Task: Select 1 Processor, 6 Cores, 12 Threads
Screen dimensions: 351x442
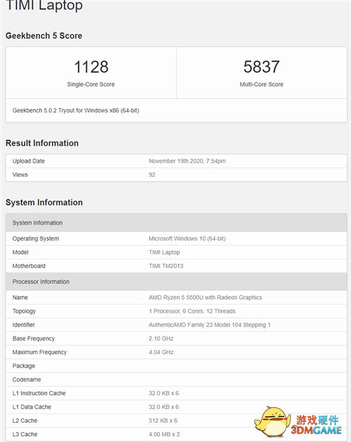Action: pyautogui.click(x=192, y=311)
